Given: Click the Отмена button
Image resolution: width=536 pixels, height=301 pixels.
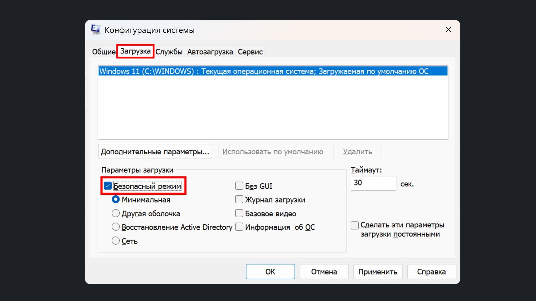Looking at the screenshot, I should pos(324,271).
